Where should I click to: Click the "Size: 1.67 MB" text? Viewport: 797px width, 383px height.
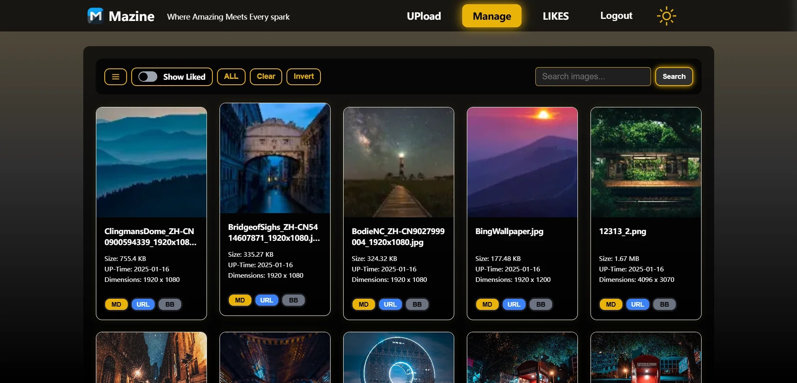pos(619,258)
